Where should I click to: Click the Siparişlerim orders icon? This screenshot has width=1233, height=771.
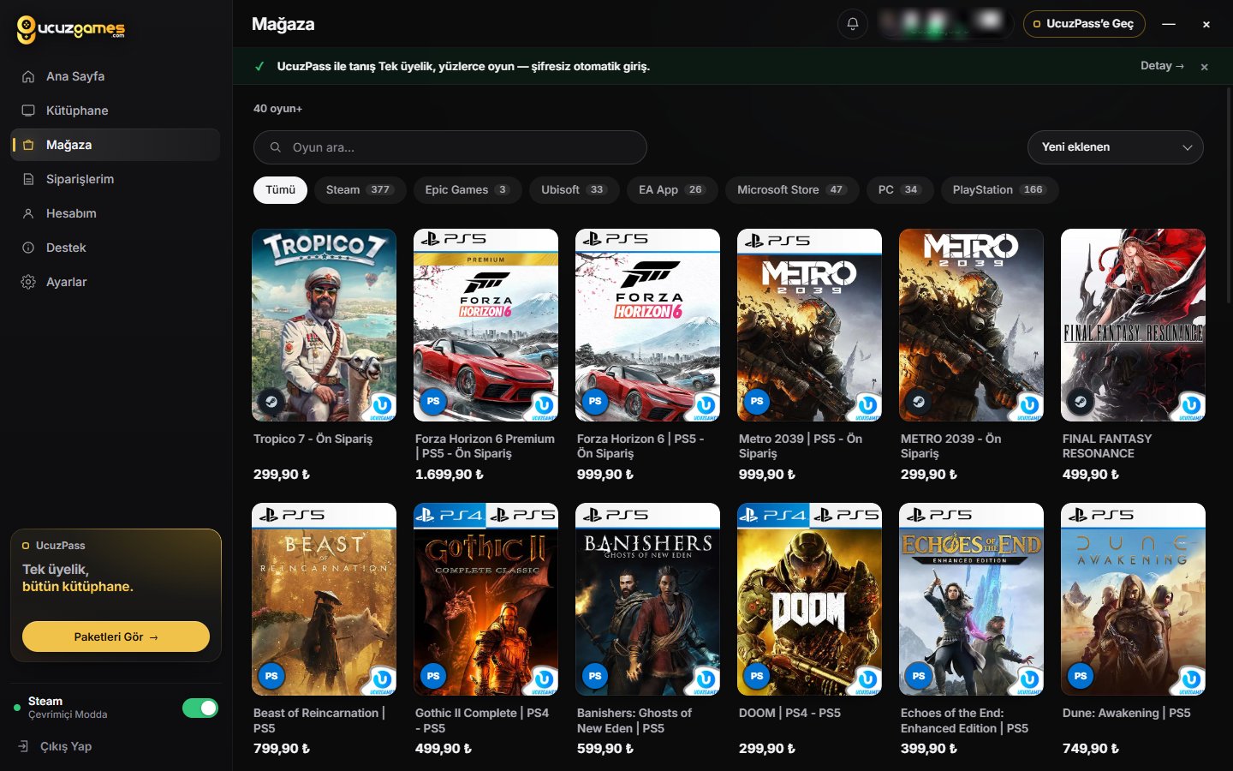pyautogui.click(x=28, y=179)
